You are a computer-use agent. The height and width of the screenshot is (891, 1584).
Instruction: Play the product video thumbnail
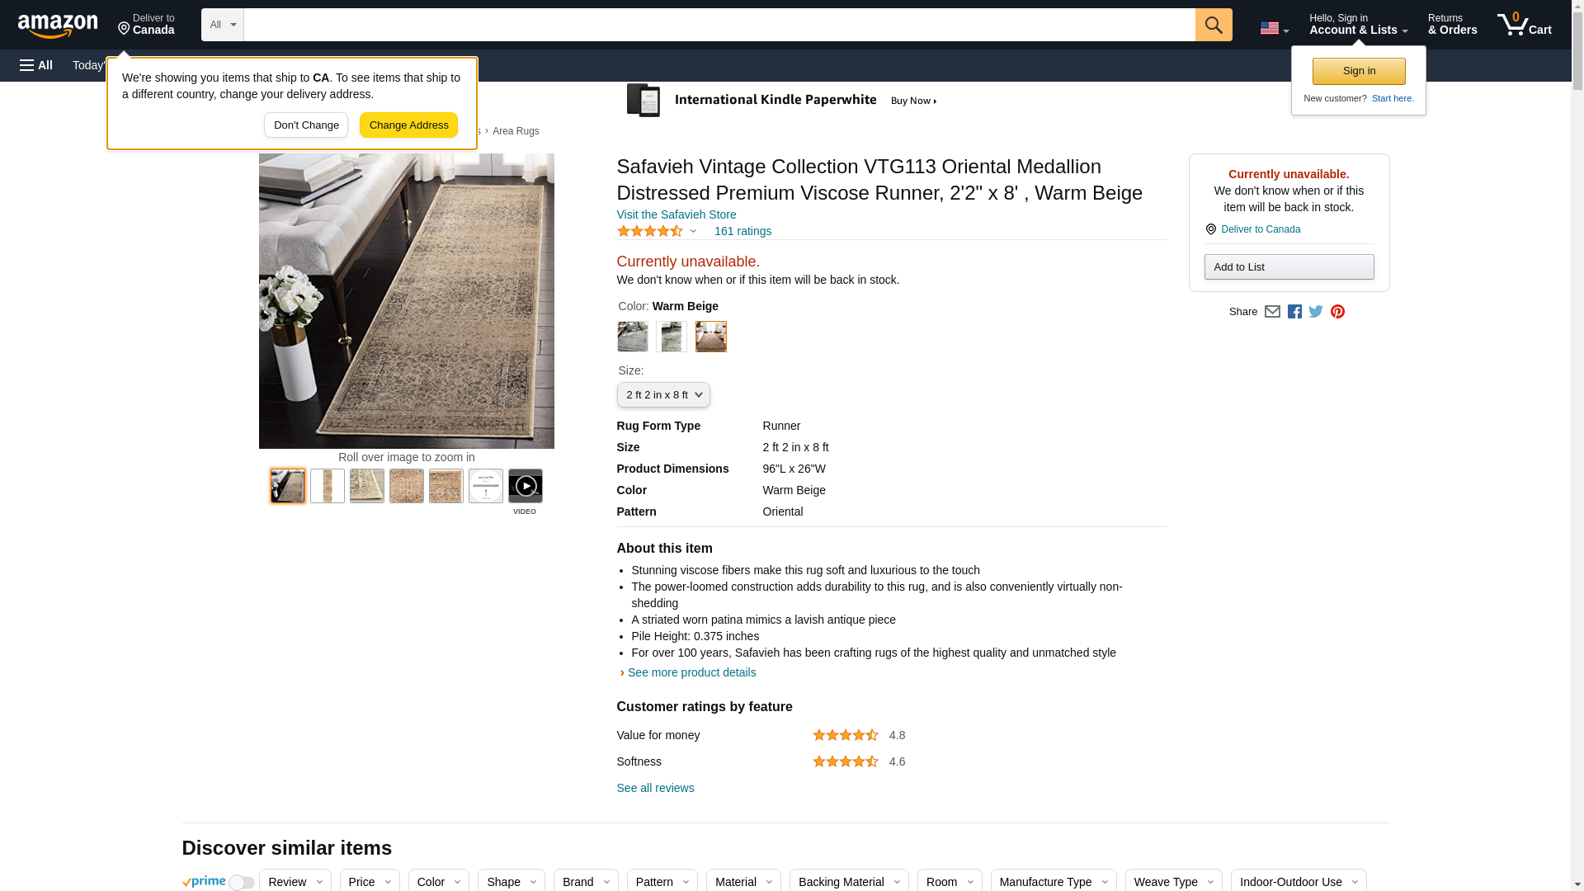click(525, 487)
